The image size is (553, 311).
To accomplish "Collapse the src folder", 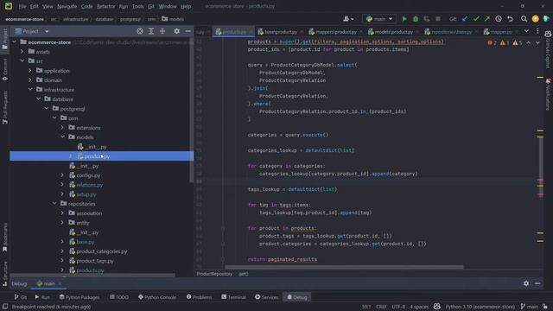I will click(x=22, y=61).
